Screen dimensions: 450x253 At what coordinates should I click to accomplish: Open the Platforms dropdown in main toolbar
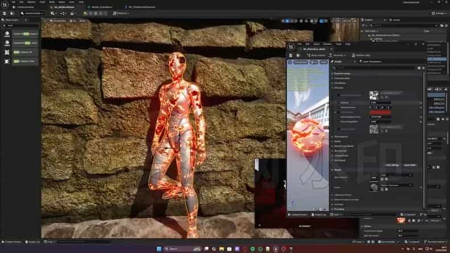(121, 13)
